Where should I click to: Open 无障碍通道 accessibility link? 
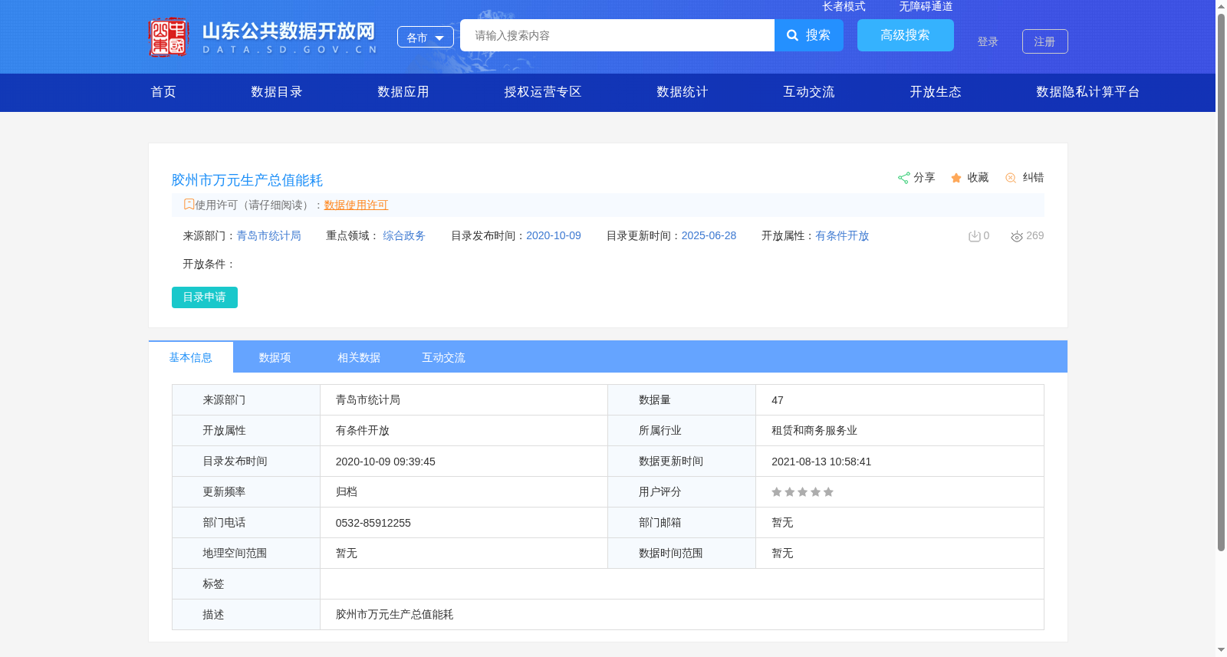[x=926, y=6]
